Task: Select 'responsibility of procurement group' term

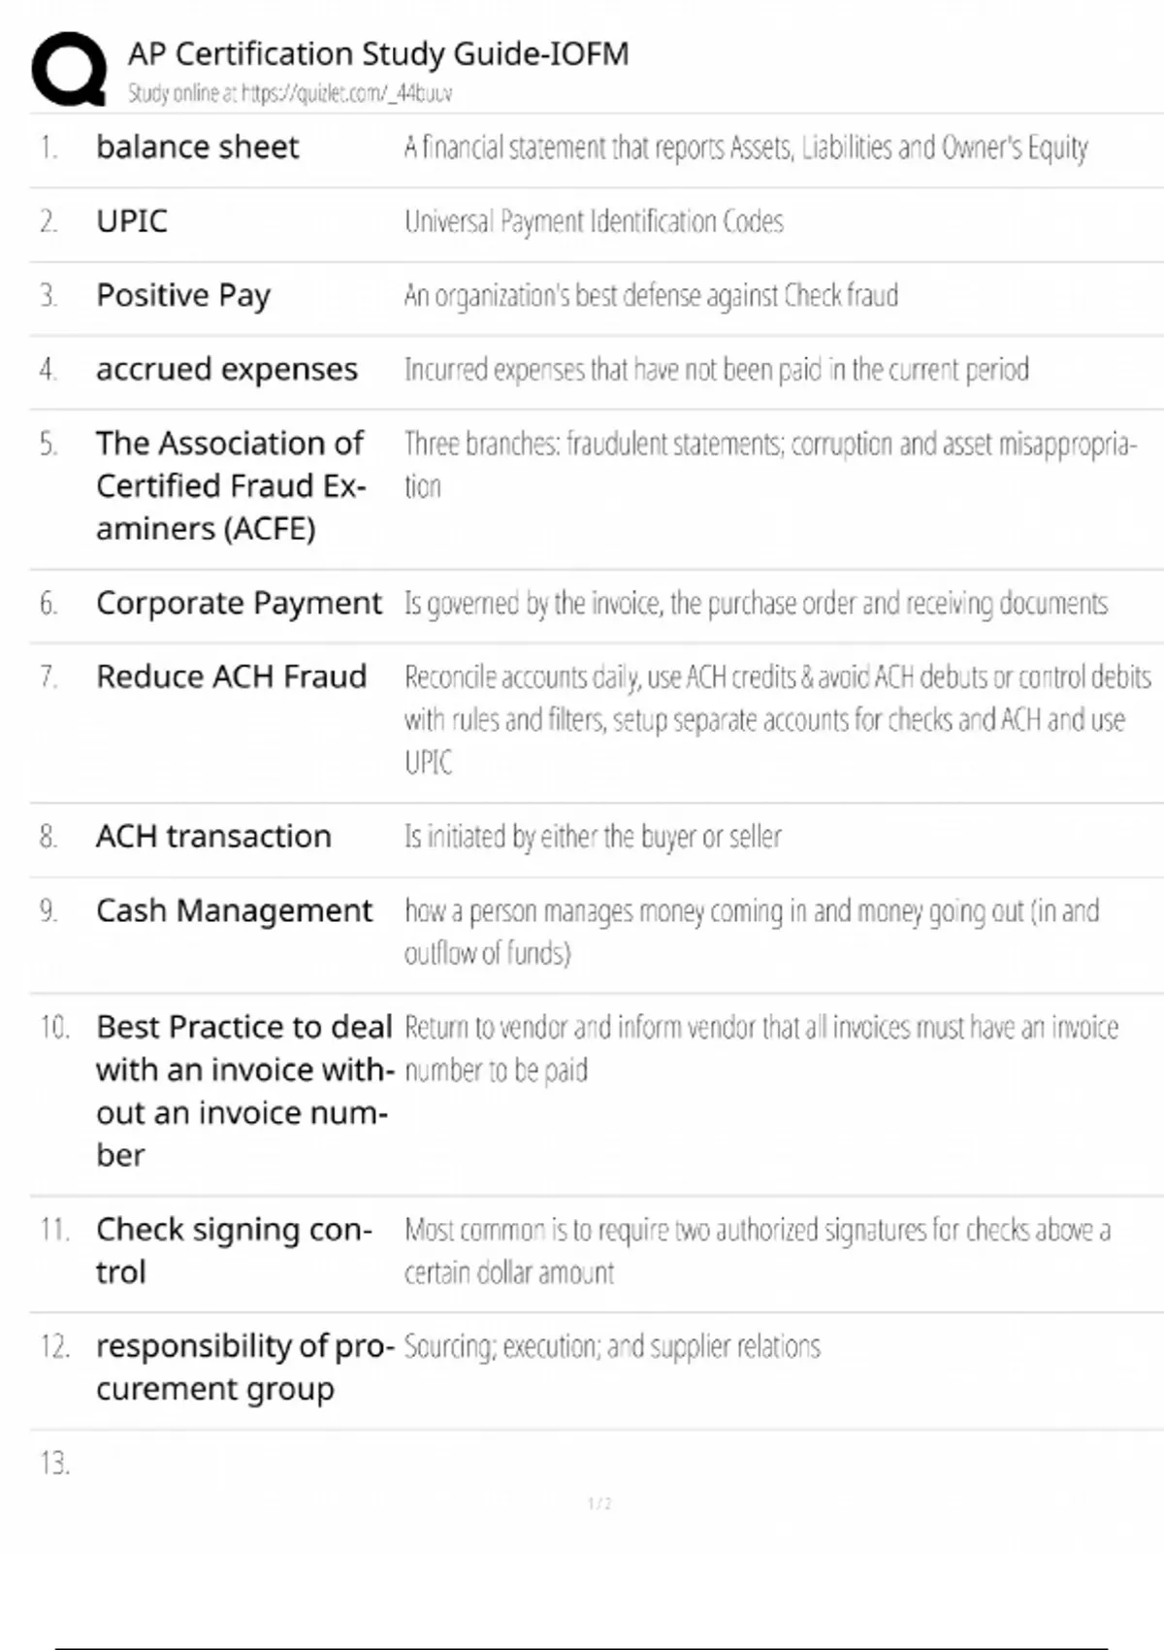Action: coord(244,1367)
